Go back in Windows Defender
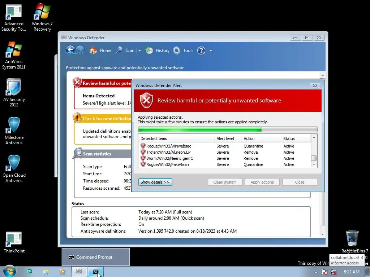The image size is (370, 277). 70,50
